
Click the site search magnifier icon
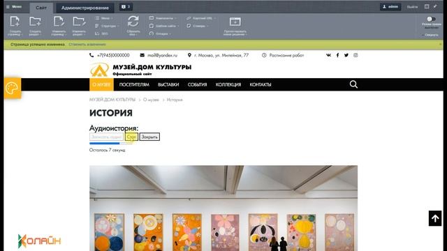point(353,84)
